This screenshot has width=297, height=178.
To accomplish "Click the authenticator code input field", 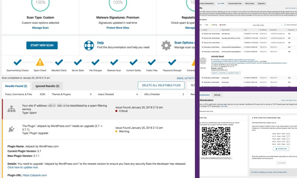I will 281,163.
